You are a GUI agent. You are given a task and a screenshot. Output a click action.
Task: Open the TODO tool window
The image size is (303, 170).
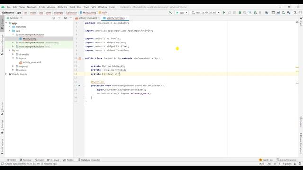pos(11,160)
